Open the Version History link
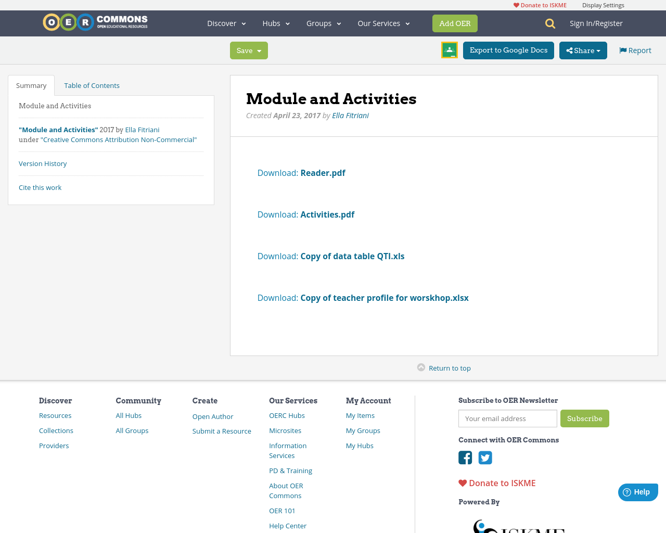 pyautogui.click(x=43, y=163)
